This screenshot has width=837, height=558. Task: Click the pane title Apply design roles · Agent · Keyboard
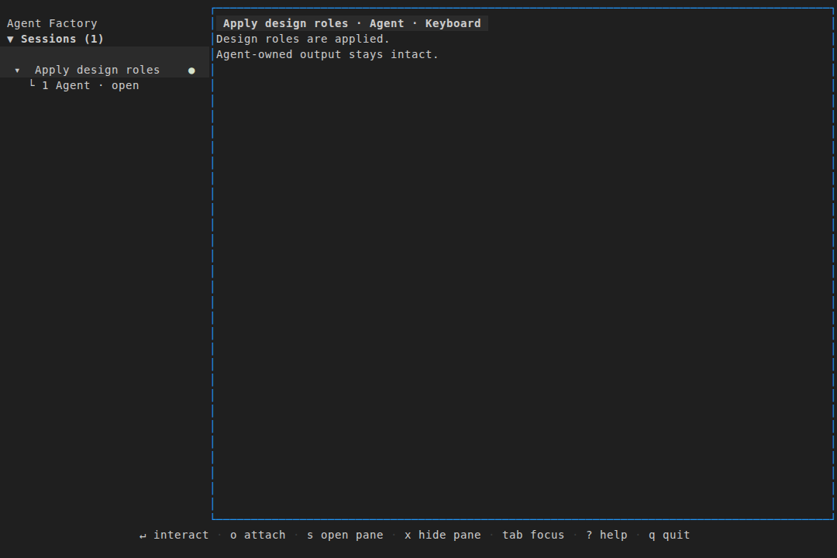click(x=352, y=23)
